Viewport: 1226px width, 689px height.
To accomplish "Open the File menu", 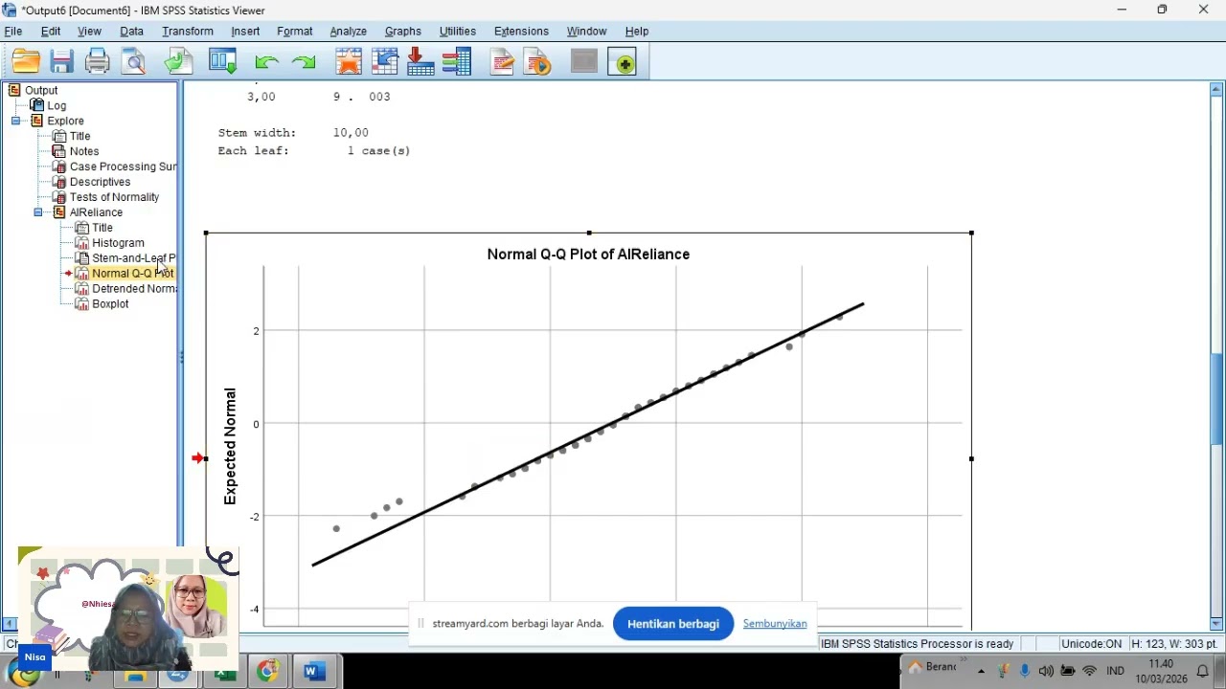I will [13, 32].
